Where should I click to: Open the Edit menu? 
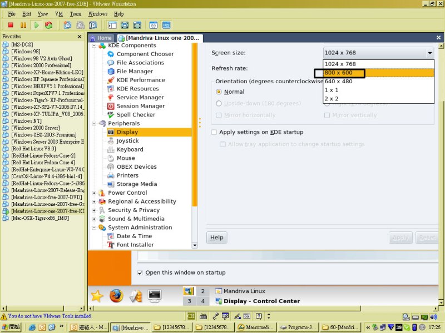pos(27,14)
